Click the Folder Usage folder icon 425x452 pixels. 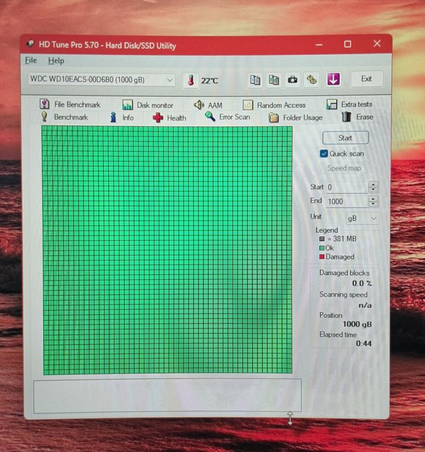274,118
